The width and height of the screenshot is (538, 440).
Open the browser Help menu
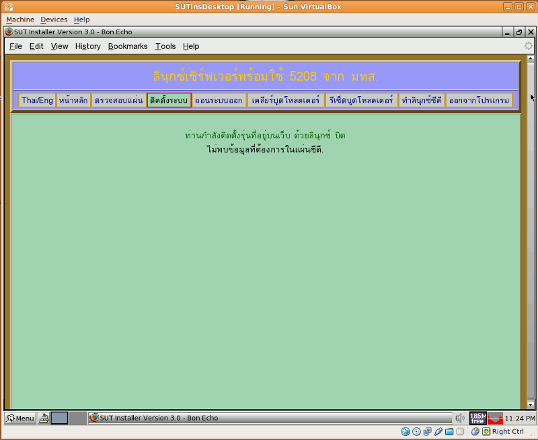[191, 46]
